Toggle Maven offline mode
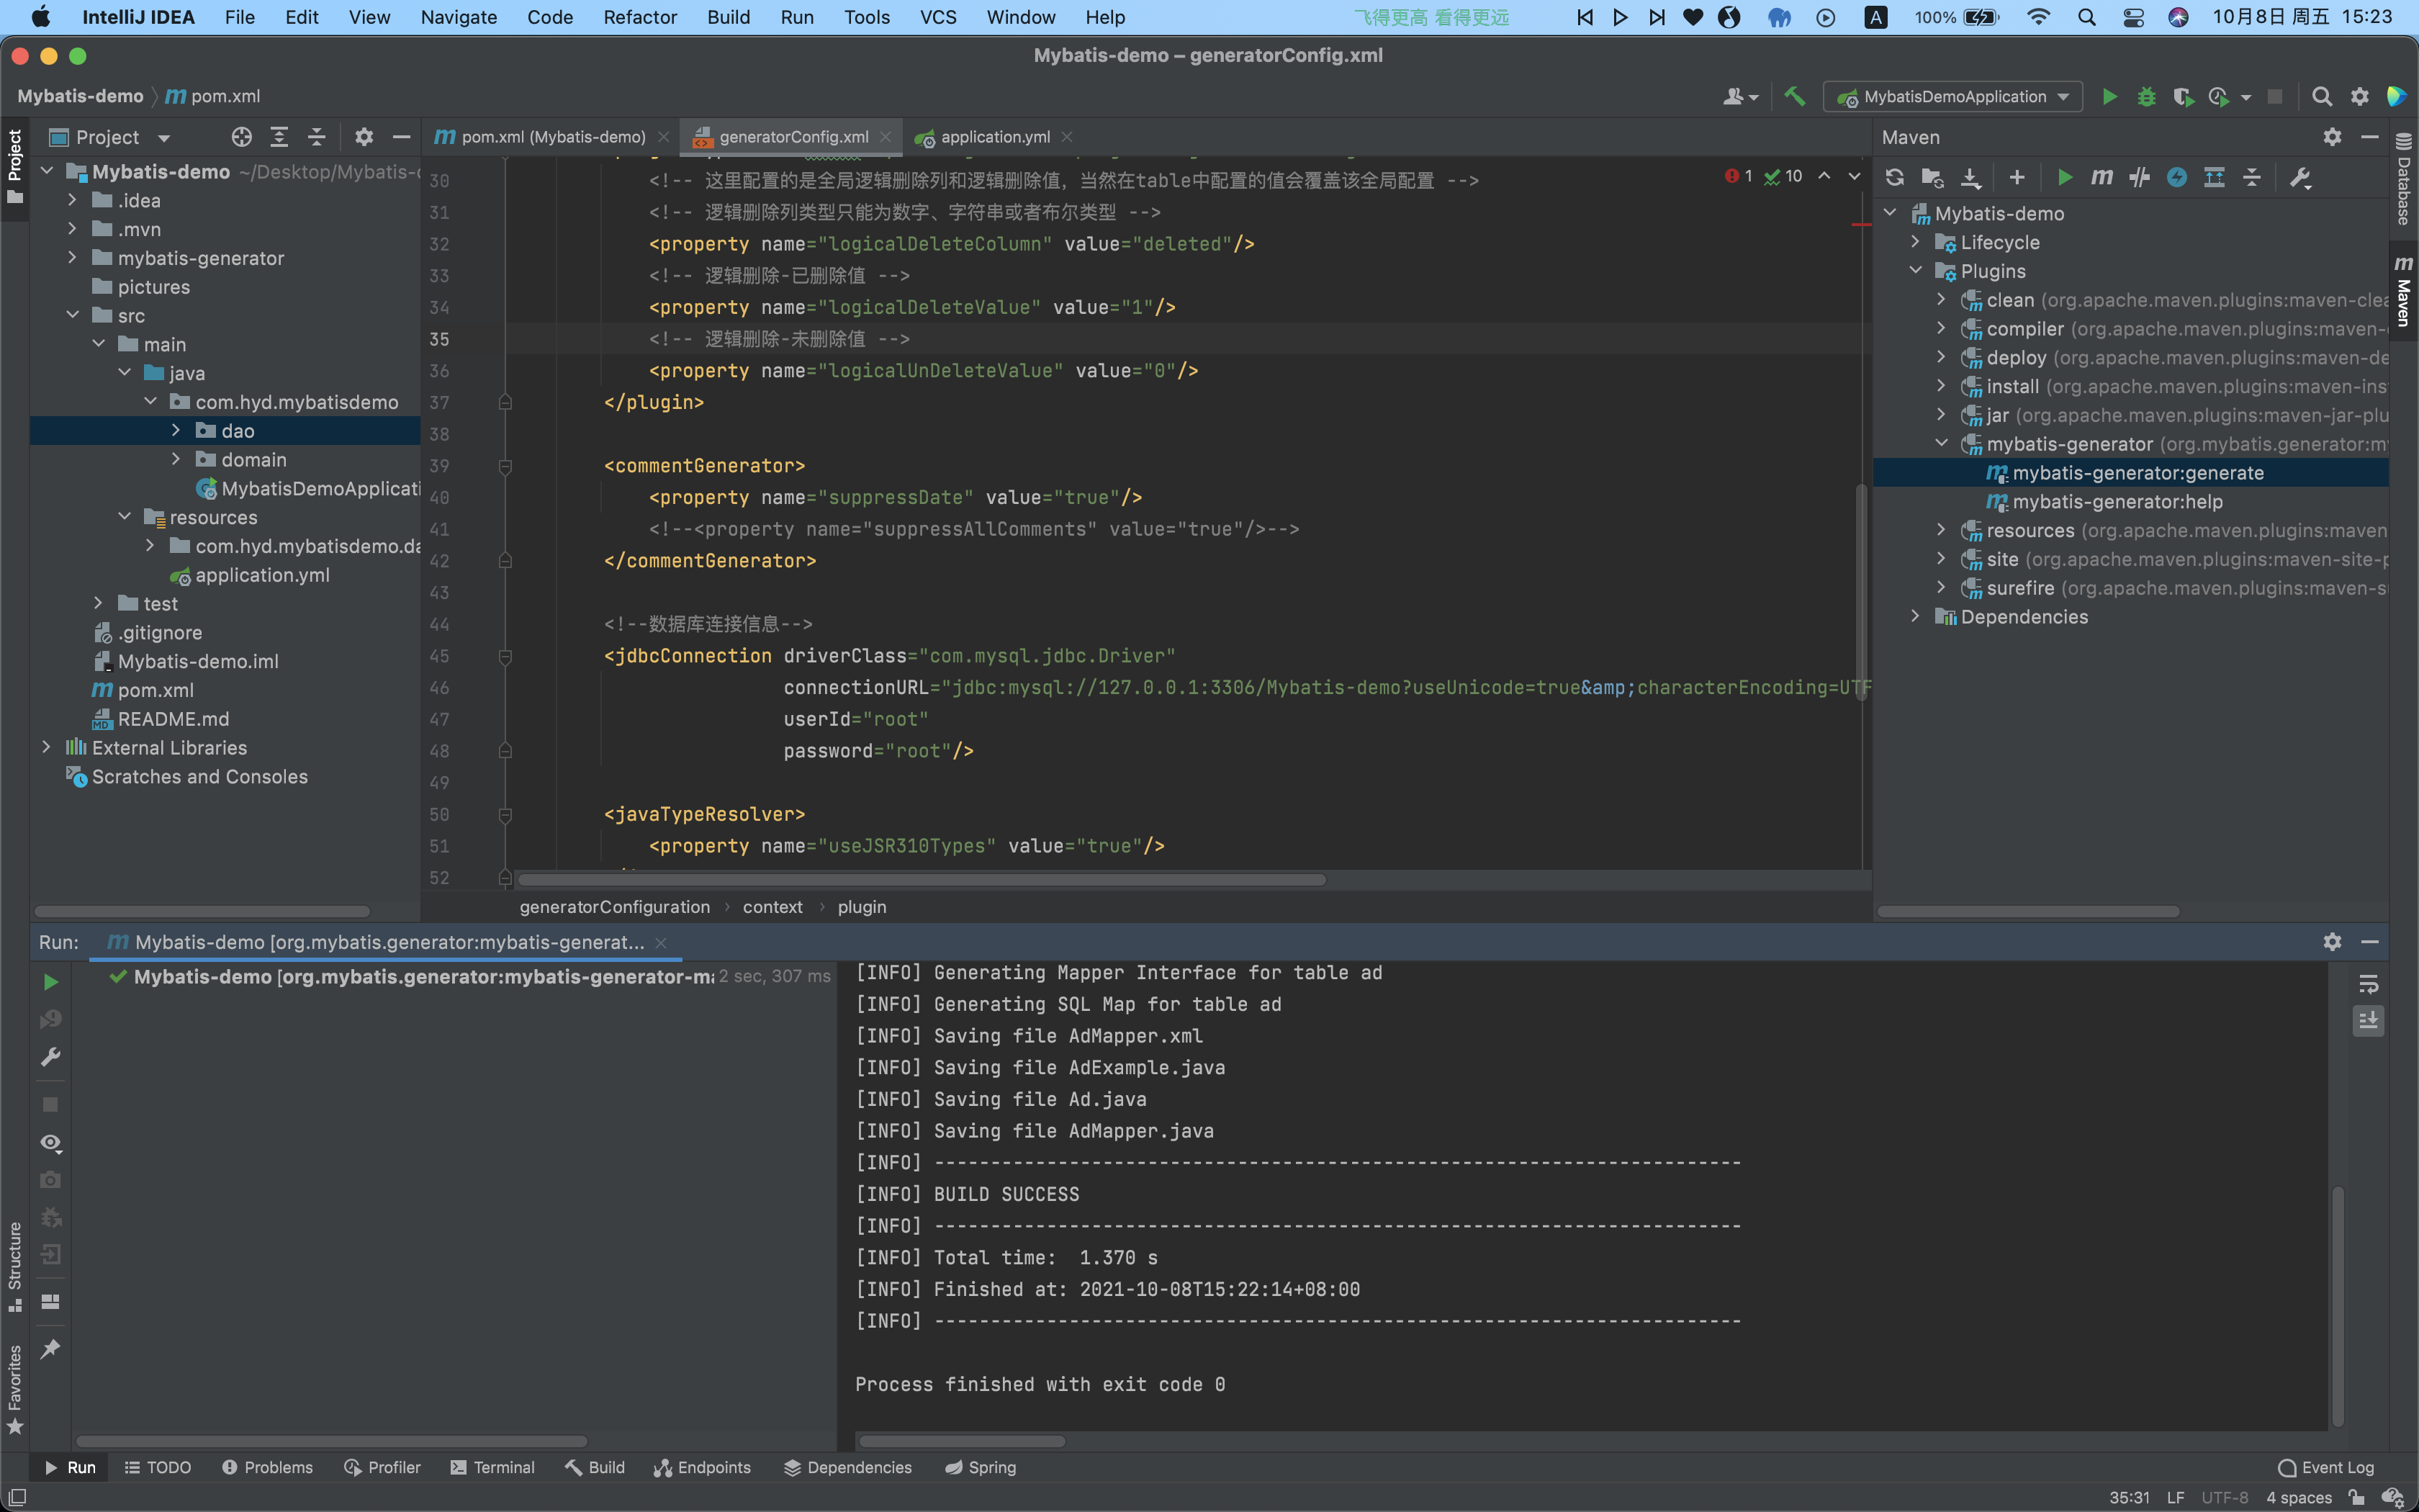 [2139, 178]
